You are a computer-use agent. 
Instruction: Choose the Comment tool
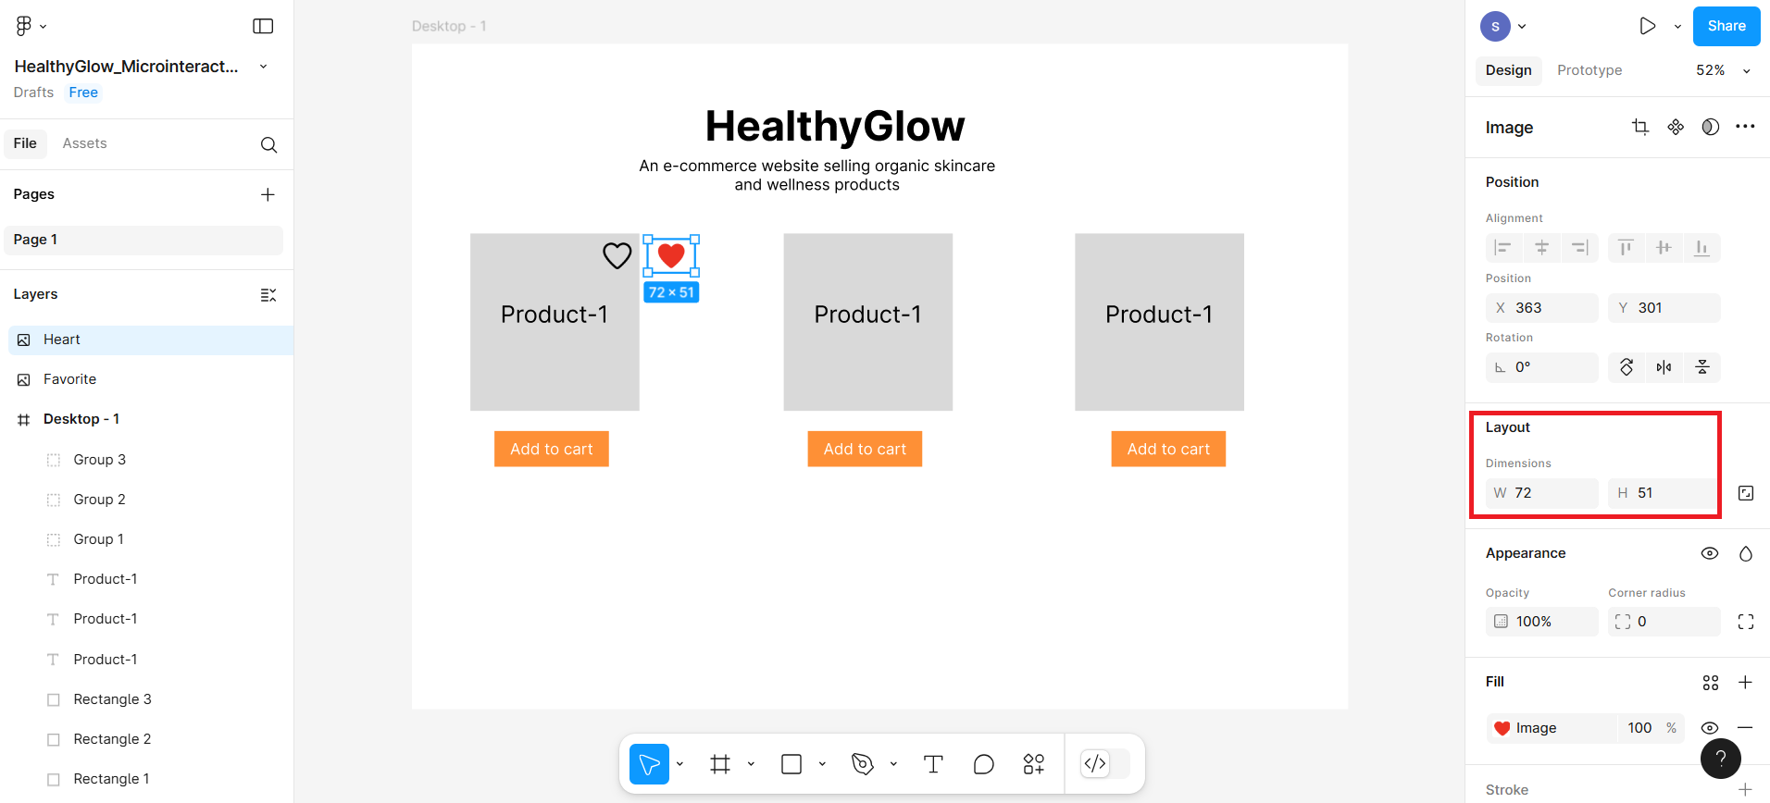click(983, 764)
